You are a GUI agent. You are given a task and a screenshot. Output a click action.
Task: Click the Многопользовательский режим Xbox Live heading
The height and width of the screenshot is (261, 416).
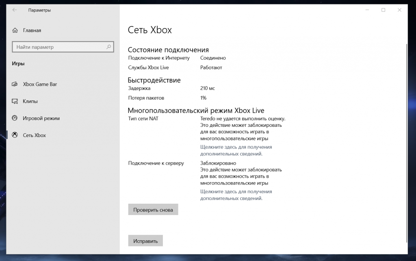pos(196,110)
